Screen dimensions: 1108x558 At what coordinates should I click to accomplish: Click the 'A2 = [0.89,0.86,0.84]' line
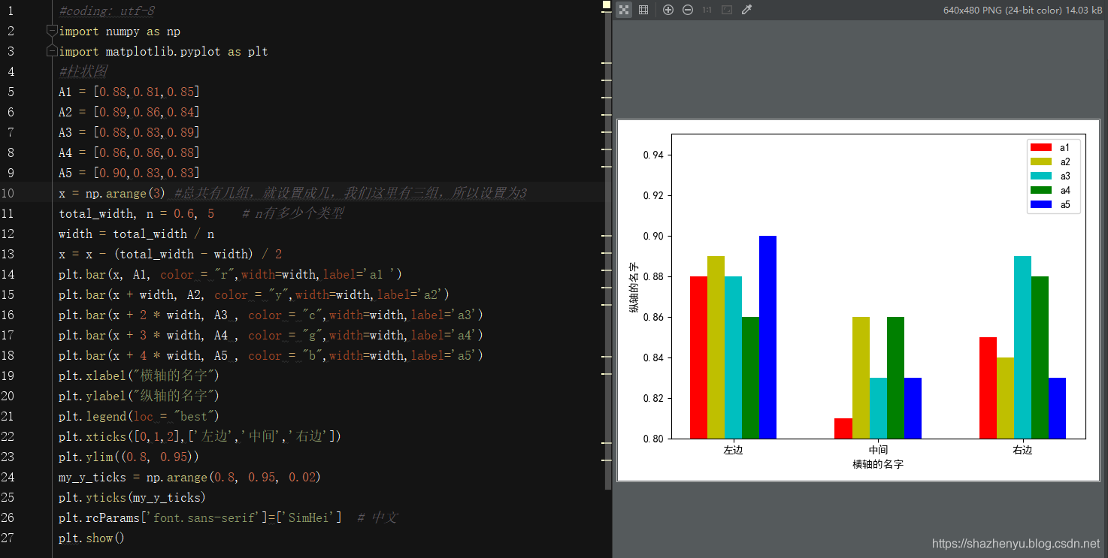[x=129, y=112]
